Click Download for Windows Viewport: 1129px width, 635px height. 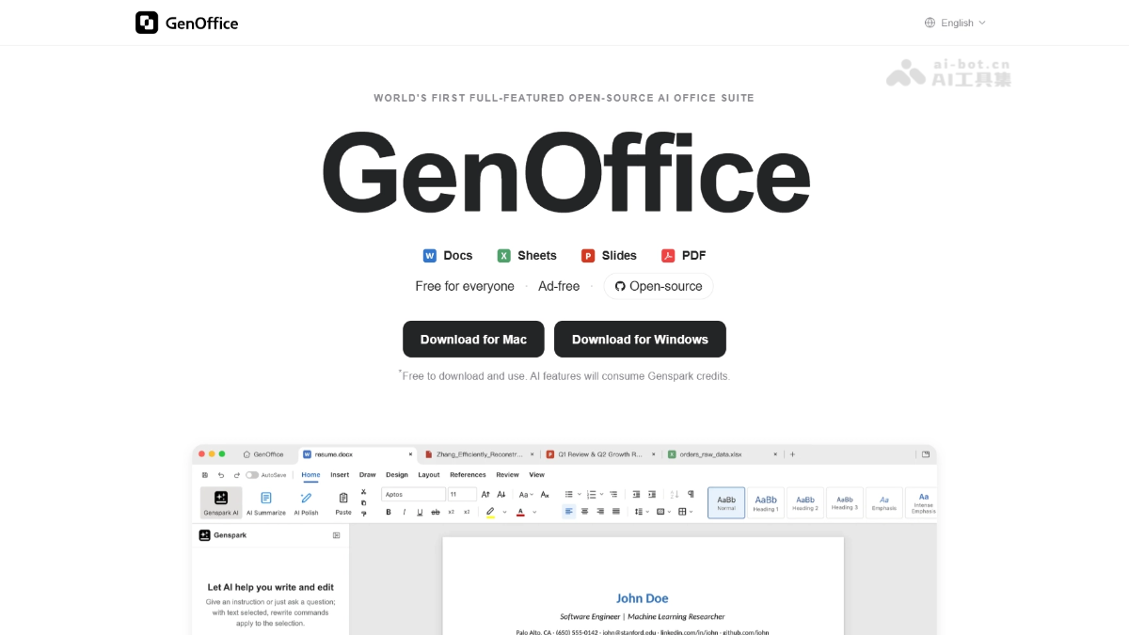coord(640,340)
